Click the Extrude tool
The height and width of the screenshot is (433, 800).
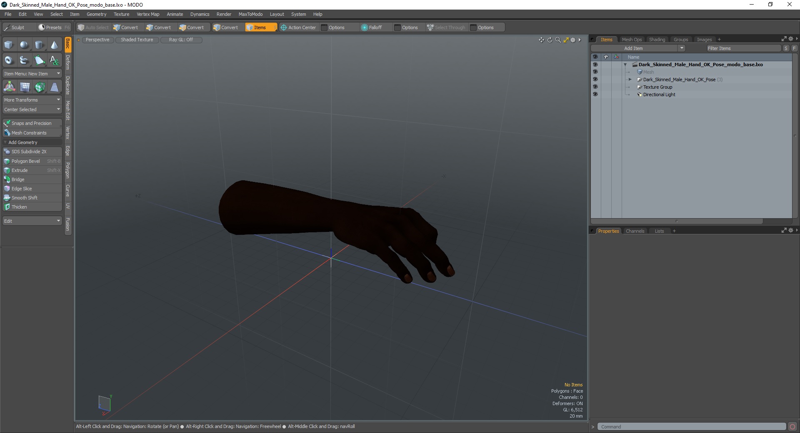click(32, 170)
